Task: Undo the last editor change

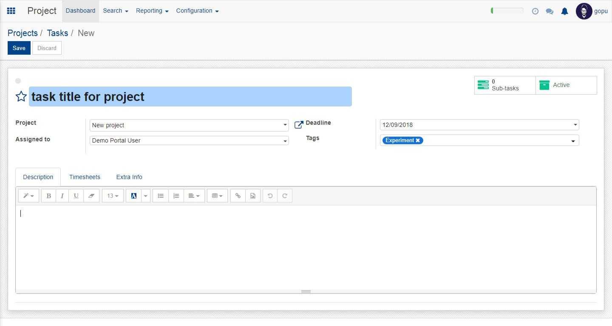Action: click(270, 196)
